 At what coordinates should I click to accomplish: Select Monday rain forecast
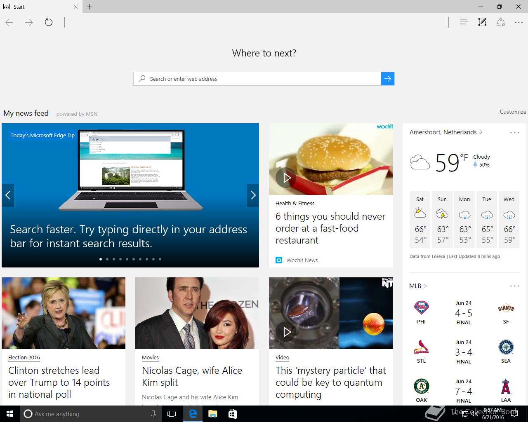[x=464, y=219]
